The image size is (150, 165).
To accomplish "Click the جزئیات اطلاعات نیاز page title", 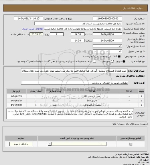I will [133, 8].
